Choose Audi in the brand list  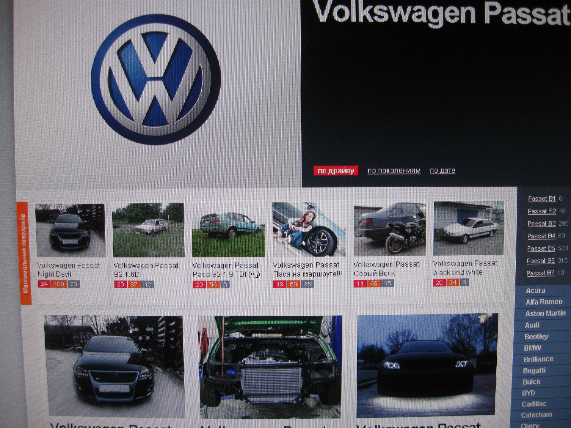(x=532, y=325)
